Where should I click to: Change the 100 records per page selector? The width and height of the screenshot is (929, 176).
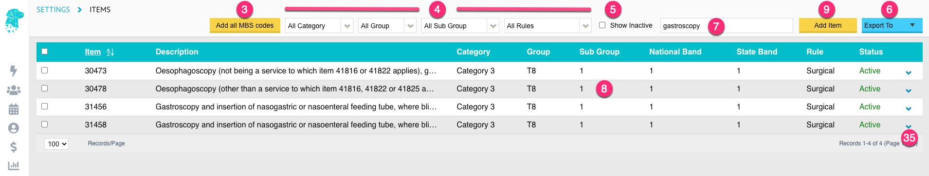click(56, 144)
